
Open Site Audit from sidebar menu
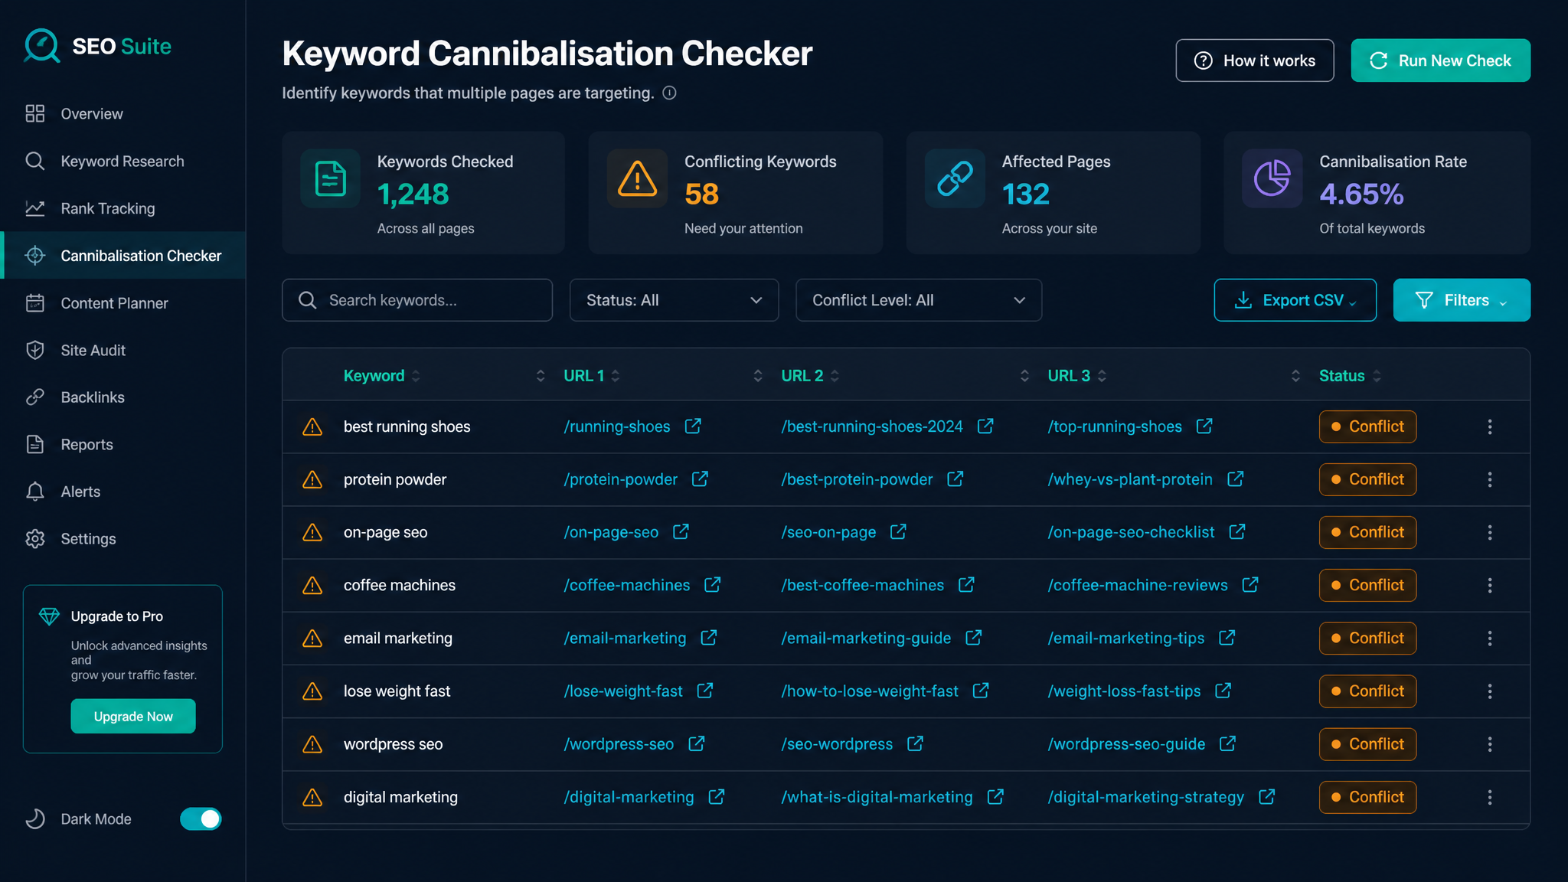[x=93, y=351]
